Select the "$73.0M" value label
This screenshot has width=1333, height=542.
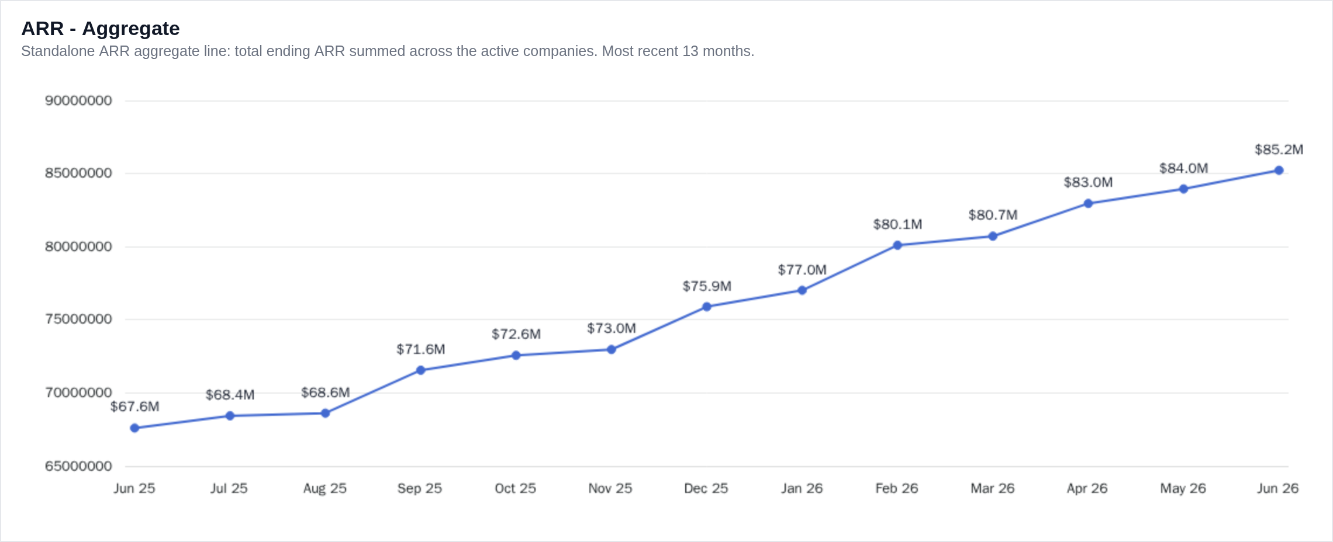point(611,328)
